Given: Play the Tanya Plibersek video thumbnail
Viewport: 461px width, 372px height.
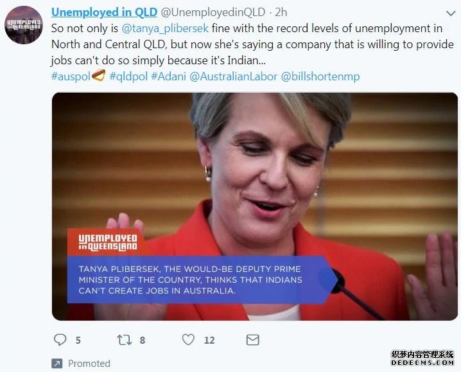Looking at the screenshot, I should 255,207.
